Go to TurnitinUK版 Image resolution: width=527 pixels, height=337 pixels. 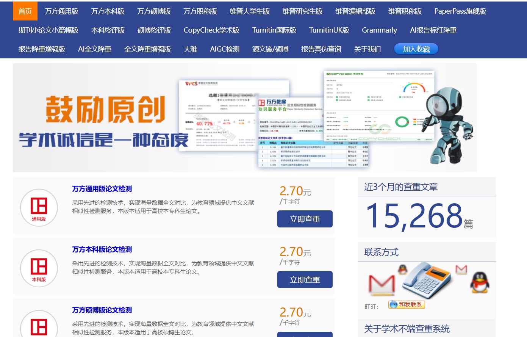329,30
